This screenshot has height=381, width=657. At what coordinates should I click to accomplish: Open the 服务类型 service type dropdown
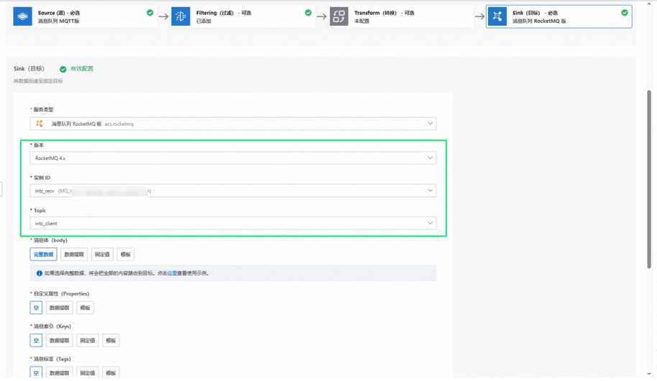pyautogui.click(x=233, y=123)
